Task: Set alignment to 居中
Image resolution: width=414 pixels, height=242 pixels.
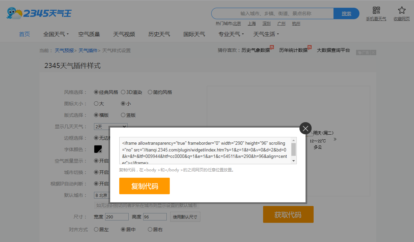Action: (x=123, y=230)
